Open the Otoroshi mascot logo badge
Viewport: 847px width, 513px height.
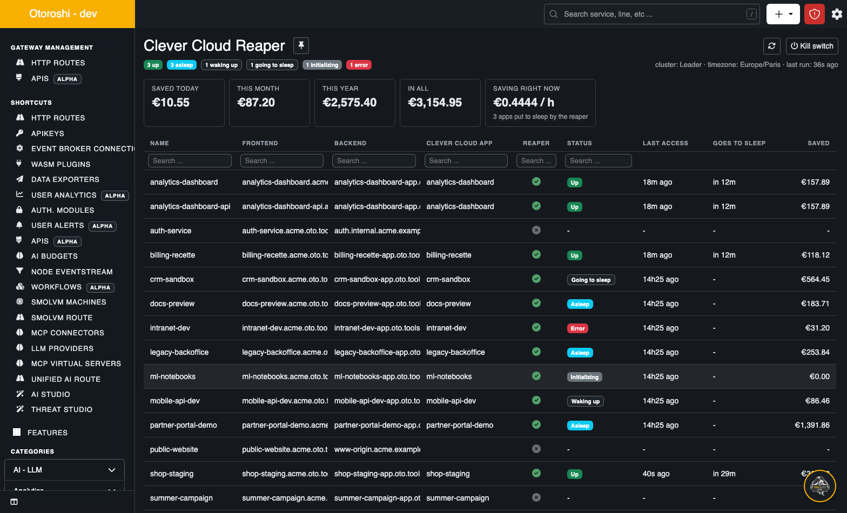pos(820,486)
